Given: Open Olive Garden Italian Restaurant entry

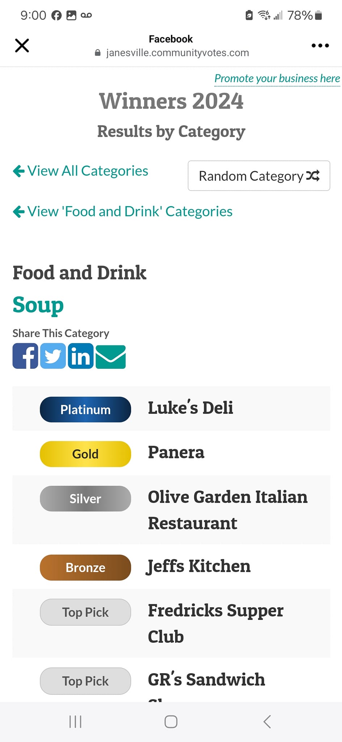Looking at the screenshot, I should 228,510.
